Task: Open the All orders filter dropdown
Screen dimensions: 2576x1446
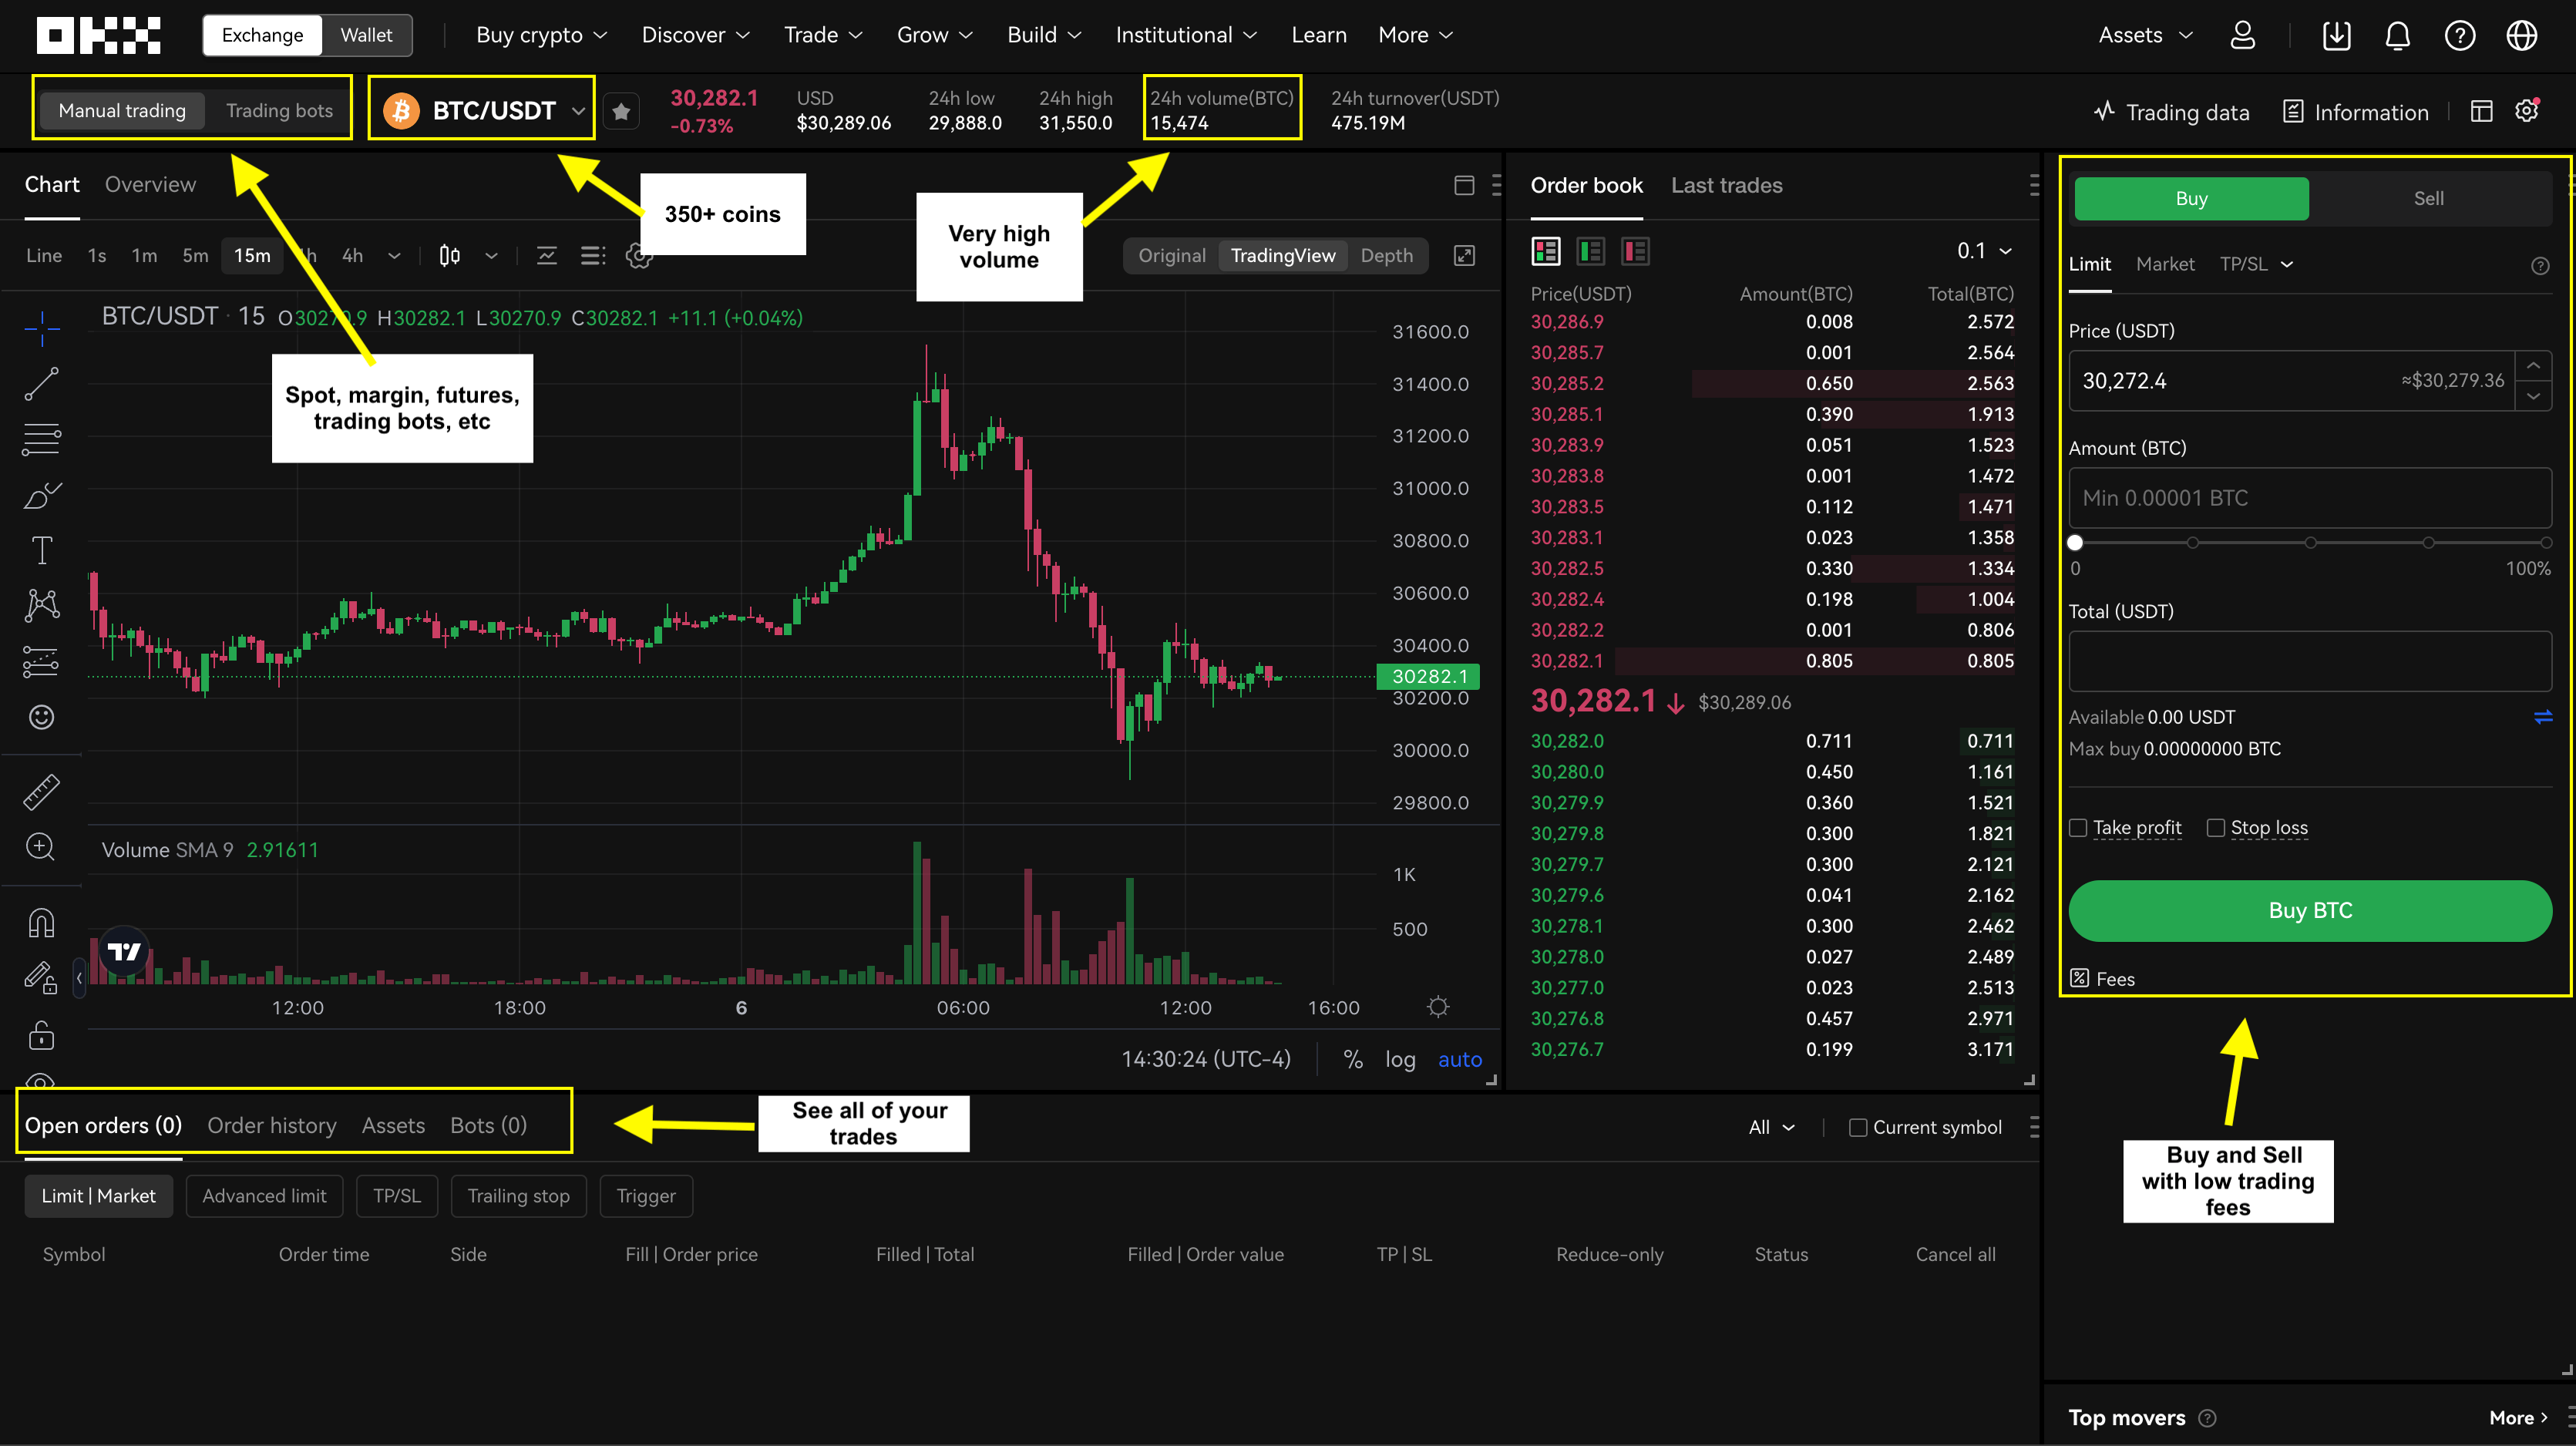Action: (1771, 1128)
